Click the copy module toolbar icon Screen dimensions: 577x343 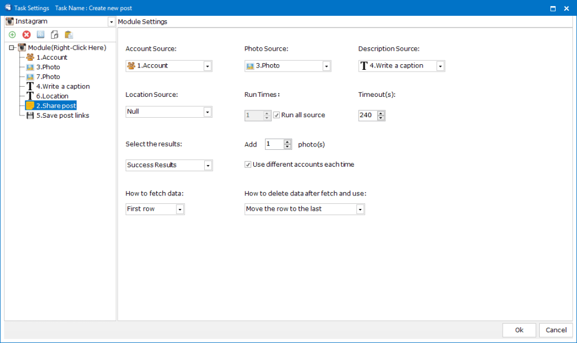[55, 35]
